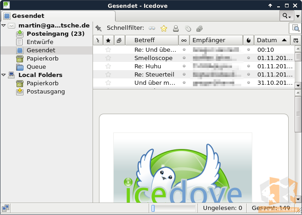
Task: Click the message list scrollbar thumb
Action: (298, 57)
